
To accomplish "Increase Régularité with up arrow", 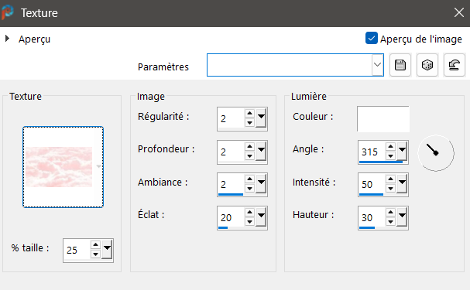I will point(249,114).
